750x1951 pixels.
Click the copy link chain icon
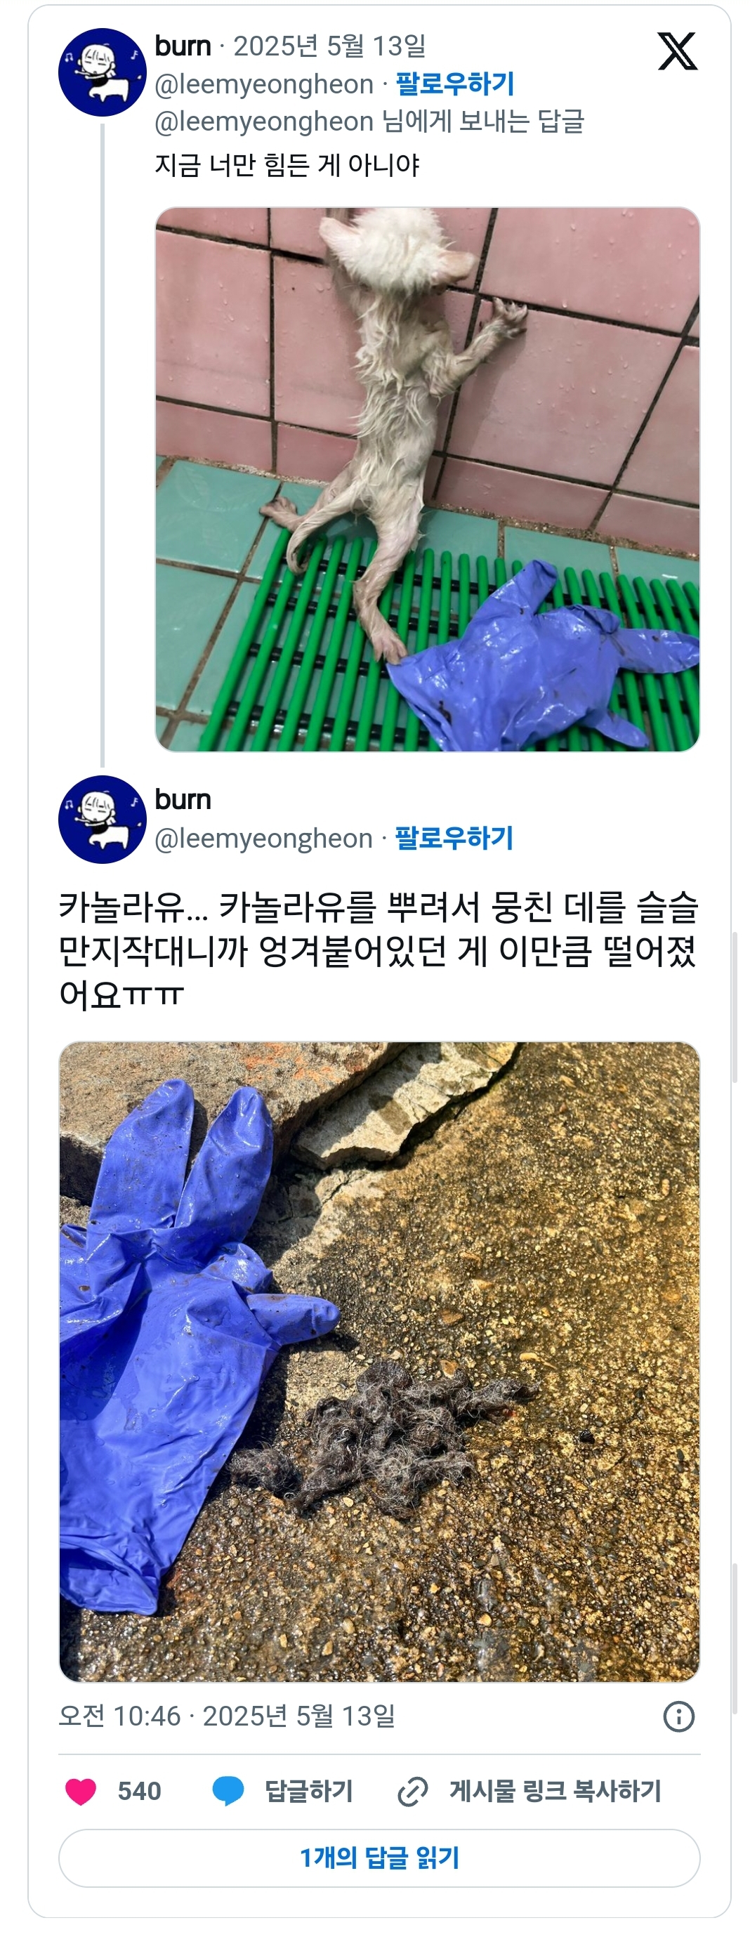[412, 1791]
